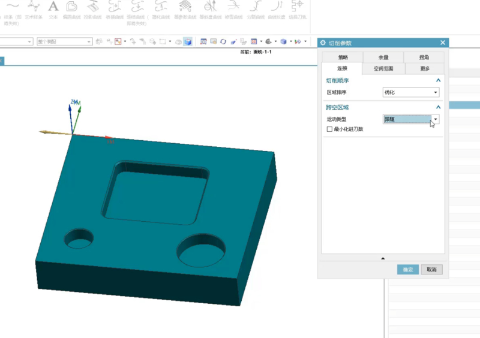
Task: Click the rotate view circular arrows icon
Action: click(223, 41)
